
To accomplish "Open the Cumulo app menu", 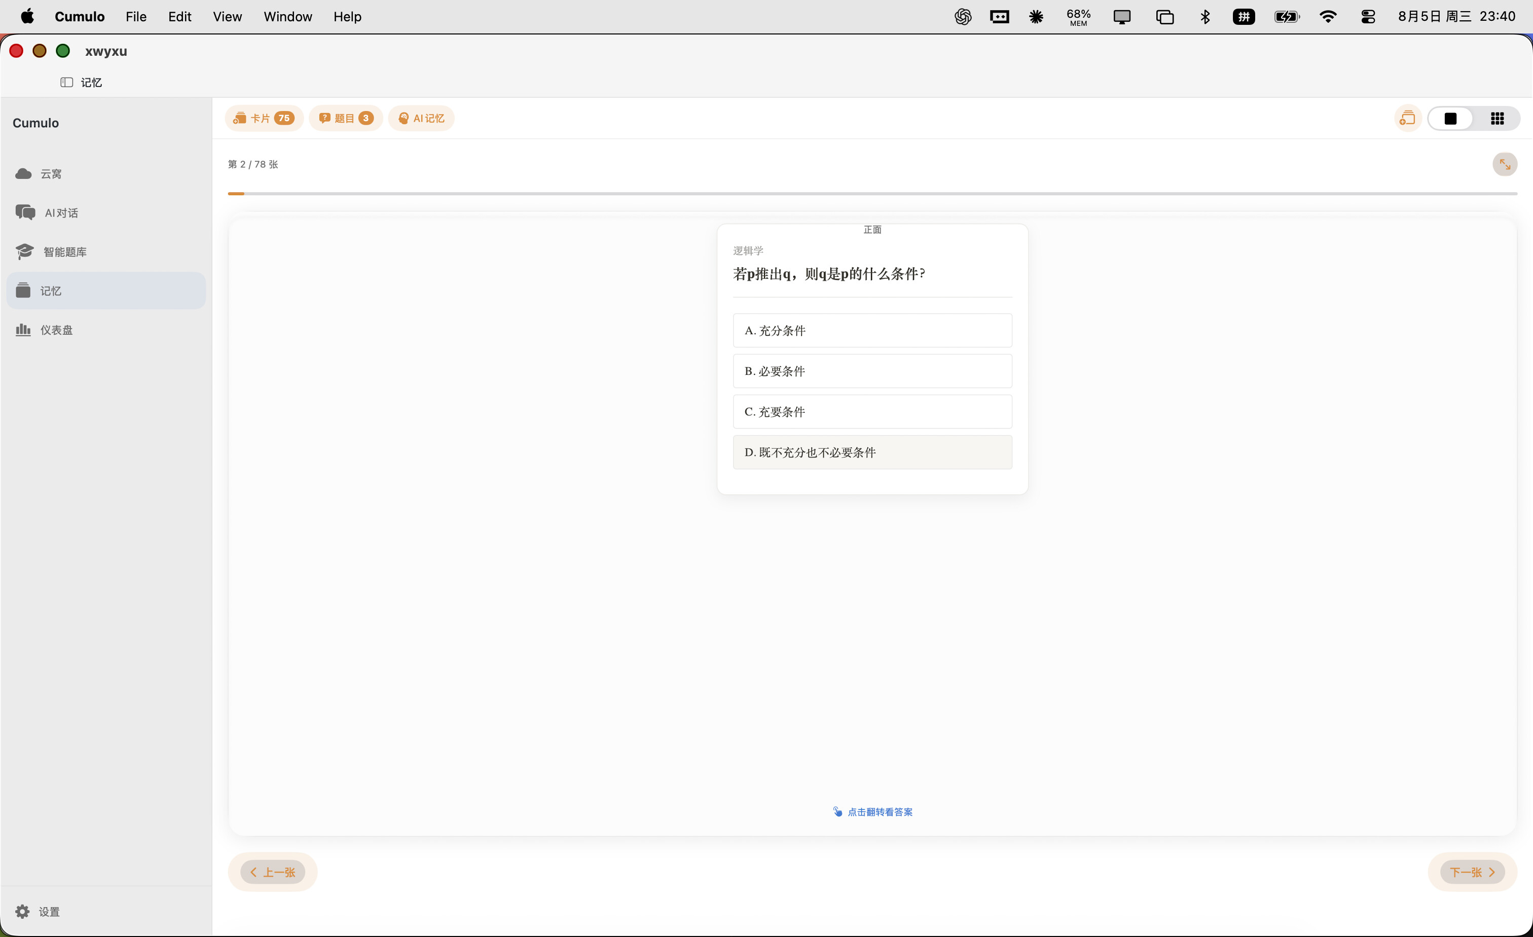I will pyautogui.click(x=80, y=17).
